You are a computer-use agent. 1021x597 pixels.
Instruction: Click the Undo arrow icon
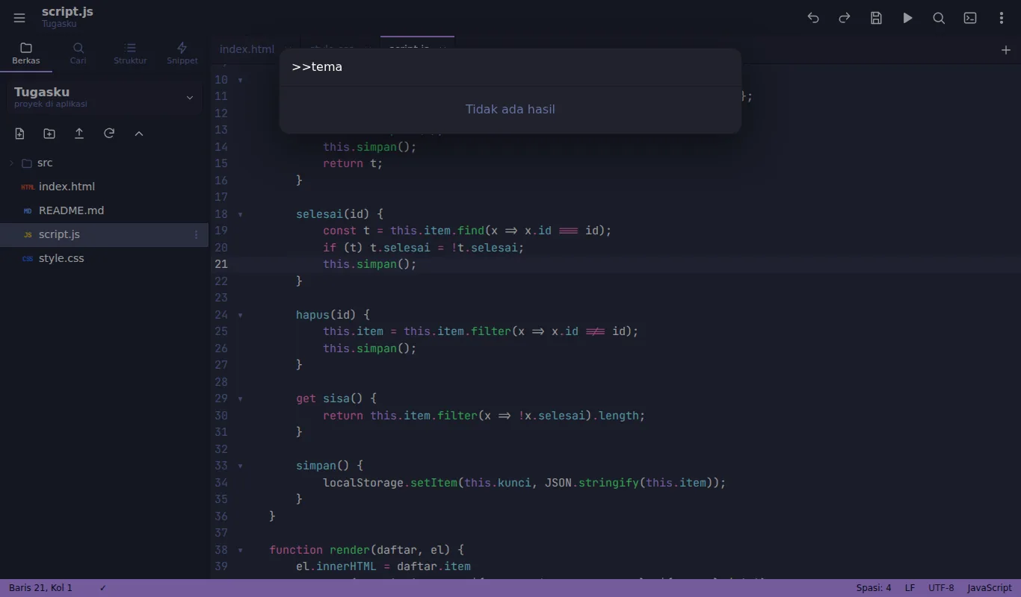pyautogui.click(x=813, y=18)
